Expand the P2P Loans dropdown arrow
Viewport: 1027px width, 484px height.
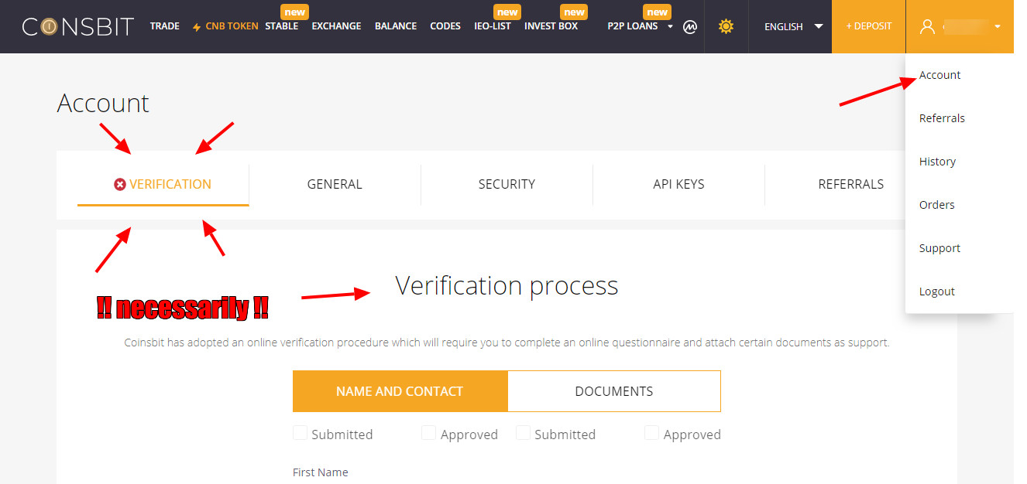pyautogui.click(x=670, y=26)
